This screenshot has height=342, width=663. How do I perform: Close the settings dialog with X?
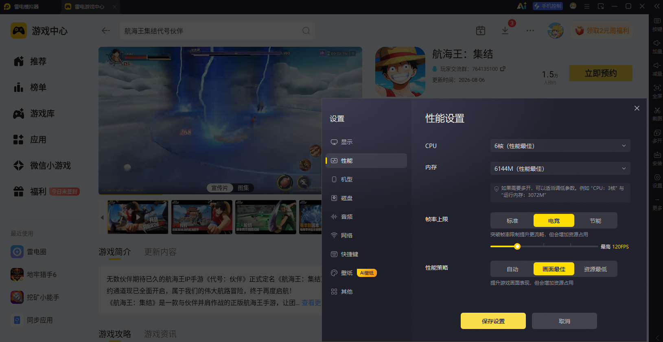coord(637,108)
